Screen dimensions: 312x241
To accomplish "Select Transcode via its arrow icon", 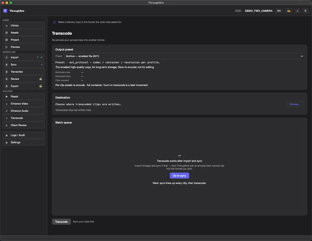I will (6, 118).
